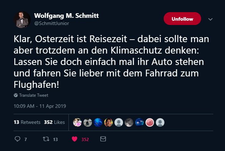View the 13 Retweets list
225x151 pixels.
click(27, 122)
